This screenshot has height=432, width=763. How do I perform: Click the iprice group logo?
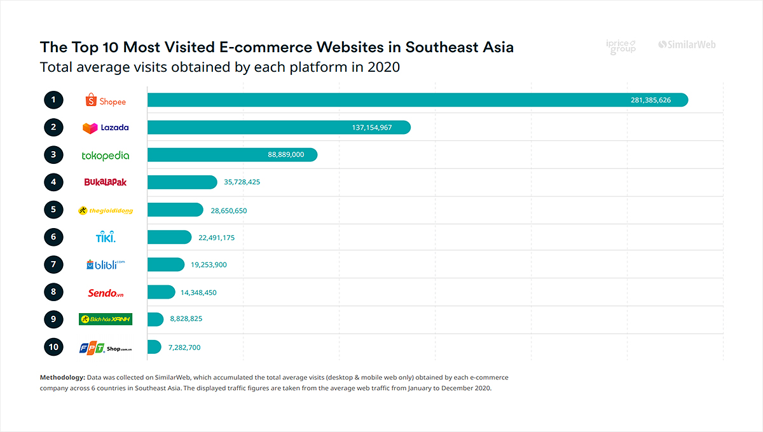622,47
